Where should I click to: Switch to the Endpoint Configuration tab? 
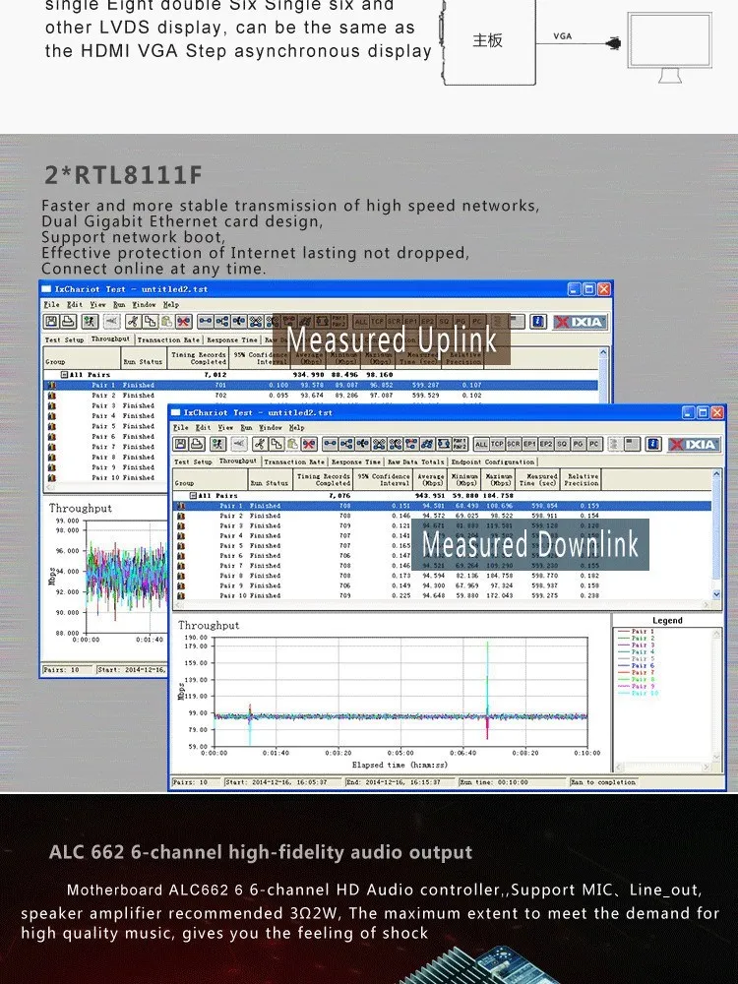[x=493, y=461]
